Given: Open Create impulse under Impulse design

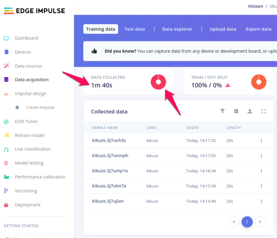Looking at the screenshot, I should pyautogui.click(x=40, y=107).
